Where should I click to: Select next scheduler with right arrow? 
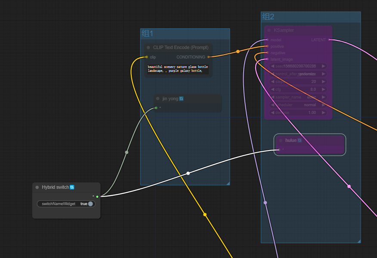click(323, 105)
